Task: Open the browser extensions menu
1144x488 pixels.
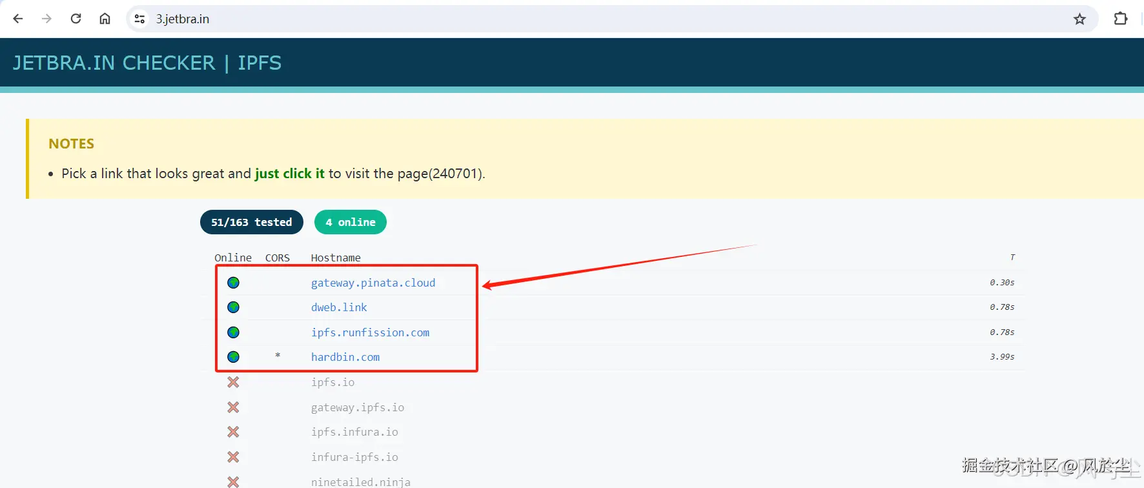Action: [1121, 19]
